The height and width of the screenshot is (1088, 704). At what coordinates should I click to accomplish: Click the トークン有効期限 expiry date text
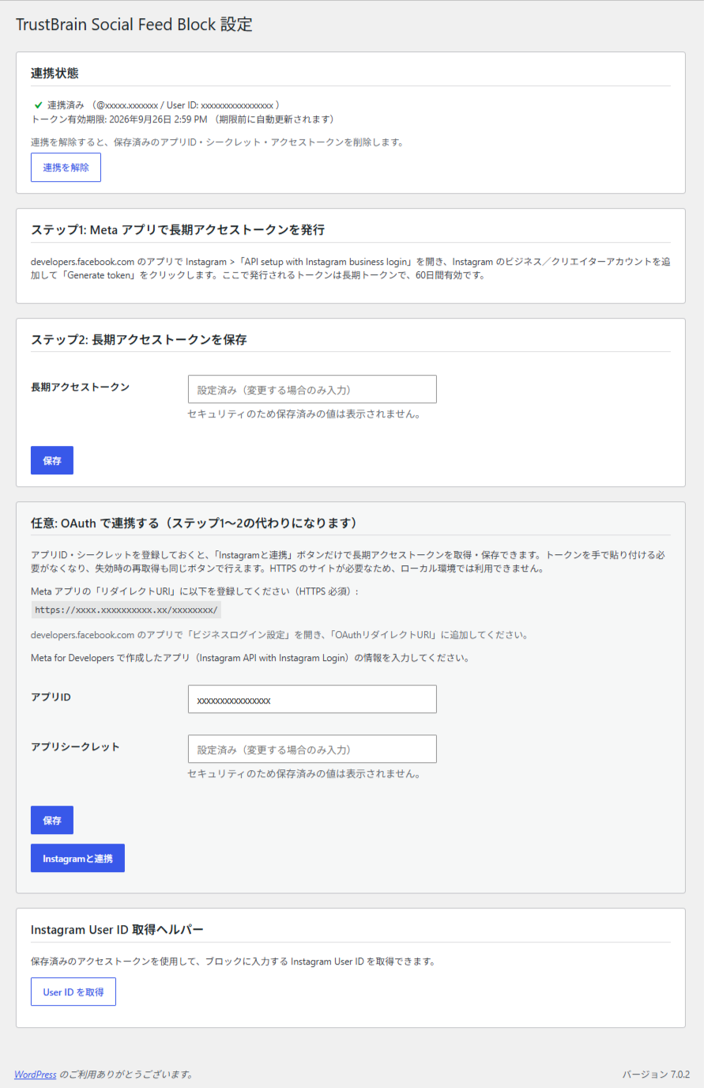point(183,119)
